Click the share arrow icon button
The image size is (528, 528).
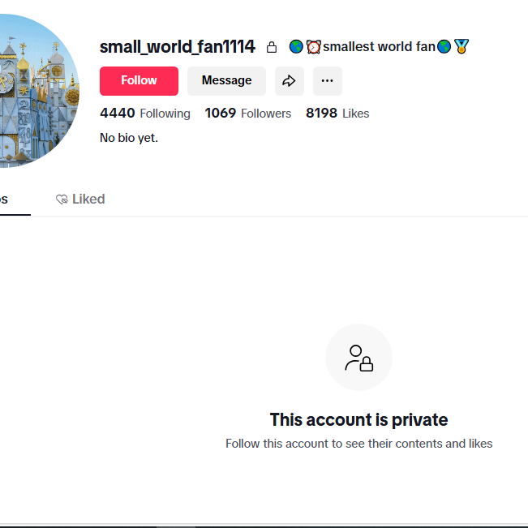(290, 81)
